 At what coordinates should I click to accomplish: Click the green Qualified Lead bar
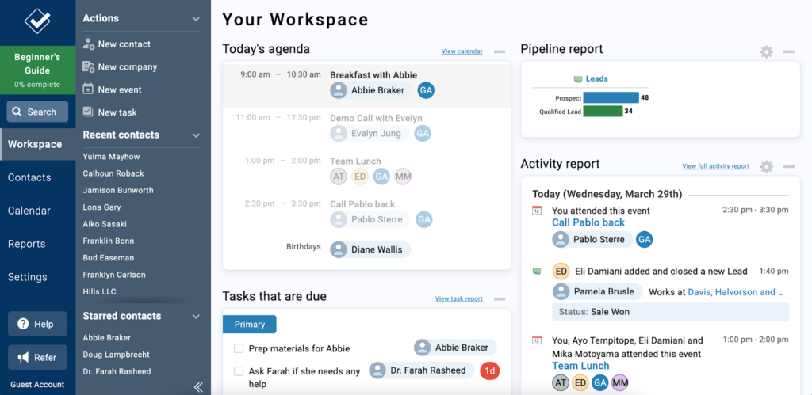(x=603, y=111)
